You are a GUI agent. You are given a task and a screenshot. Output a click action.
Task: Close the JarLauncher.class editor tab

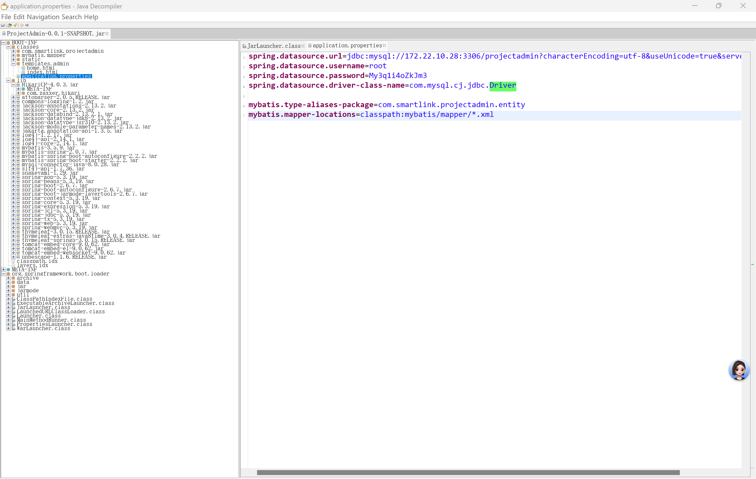point(303,46)
